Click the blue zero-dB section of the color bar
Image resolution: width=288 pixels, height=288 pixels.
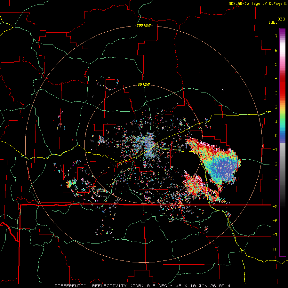(283, 137)
